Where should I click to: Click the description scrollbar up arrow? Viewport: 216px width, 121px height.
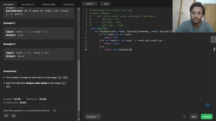pos(79,9)
